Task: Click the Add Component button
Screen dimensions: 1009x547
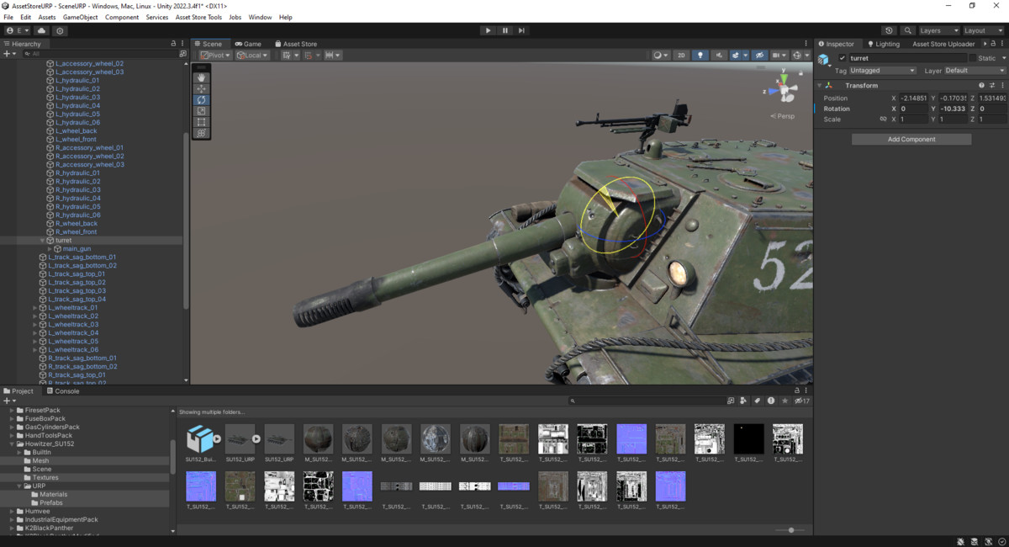Action: coord(911,139)
